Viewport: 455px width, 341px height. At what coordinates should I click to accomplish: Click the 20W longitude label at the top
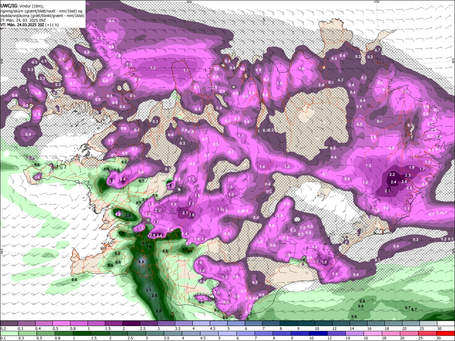tap(189, 2)
